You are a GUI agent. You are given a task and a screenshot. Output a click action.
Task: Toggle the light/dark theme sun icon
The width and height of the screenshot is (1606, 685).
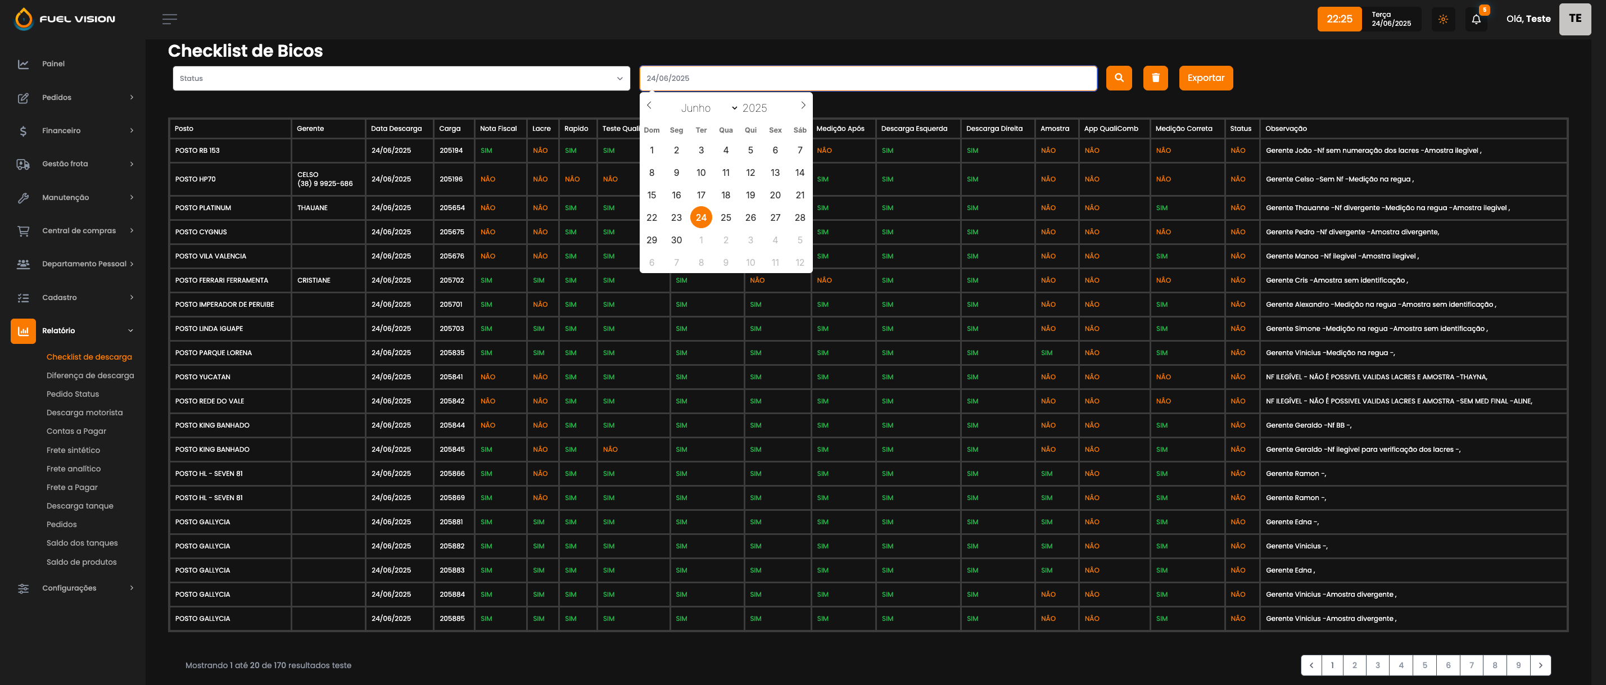tap(1442, 19)
